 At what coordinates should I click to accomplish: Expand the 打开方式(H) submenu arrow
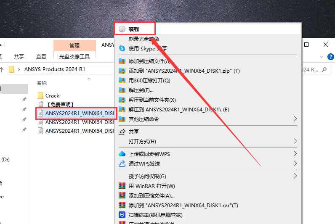pos(295,141)
